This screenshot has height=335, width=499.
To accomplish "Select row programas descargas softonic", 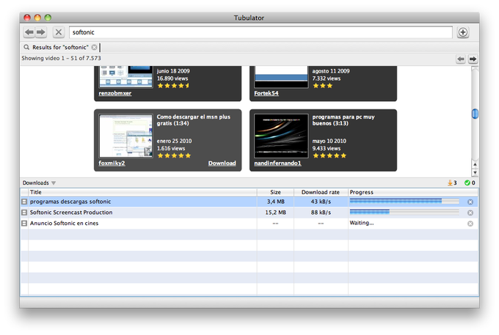I will (249, 202).
